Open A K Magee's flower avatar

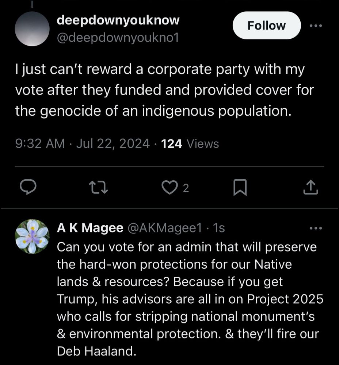click(x=32, y=237)
